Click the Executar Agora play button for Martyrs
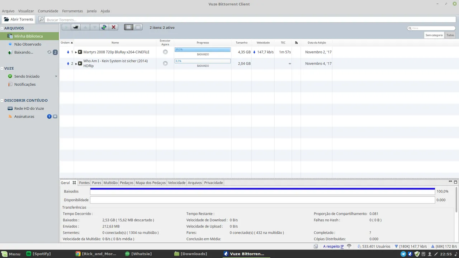This screenshot has height=258, width=459. point(165,52)
